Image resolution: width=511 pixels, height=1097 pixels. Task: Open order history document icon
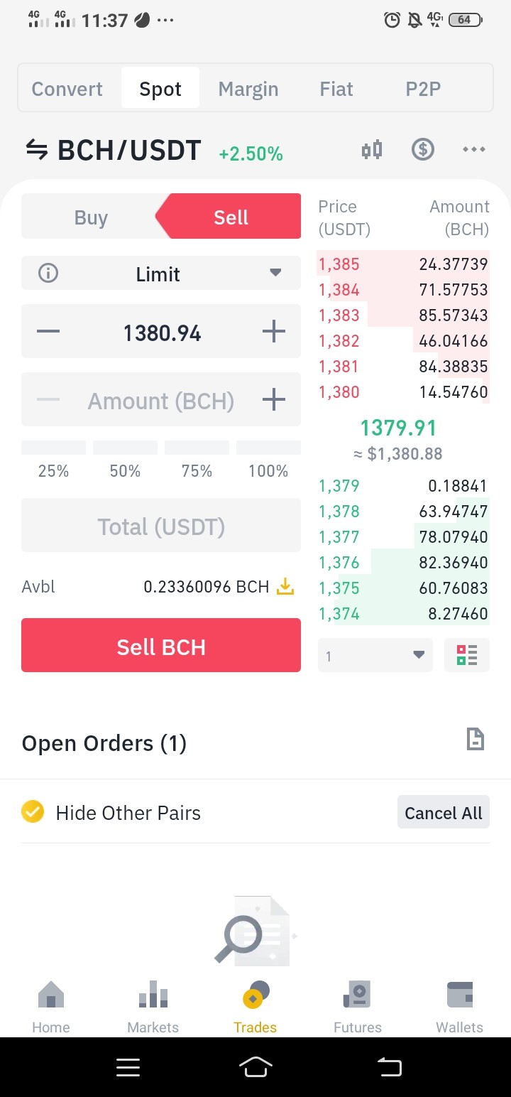click(x=475, y=739)
